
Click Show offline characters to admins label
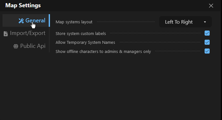[103, 52]
